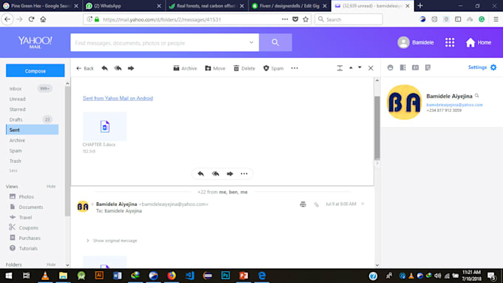This screenshot has height=283, width=503.
Task: Open Travel view
Action: pyautogui.click(x=21, y=218)
